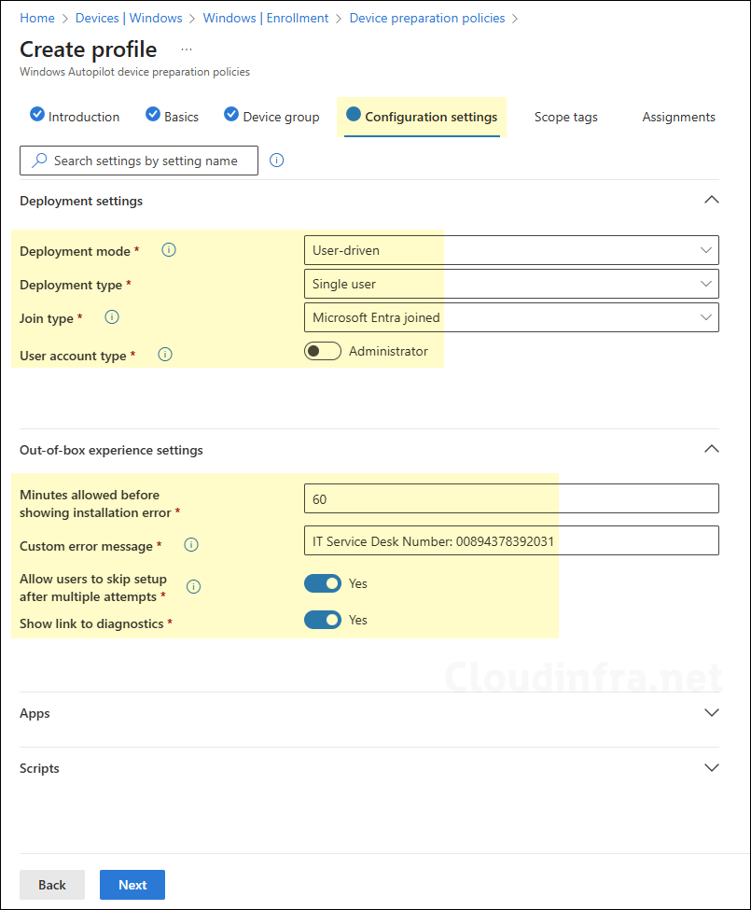Click info icon next to User account type
This screenshot has width=751, height=910.
165,355
